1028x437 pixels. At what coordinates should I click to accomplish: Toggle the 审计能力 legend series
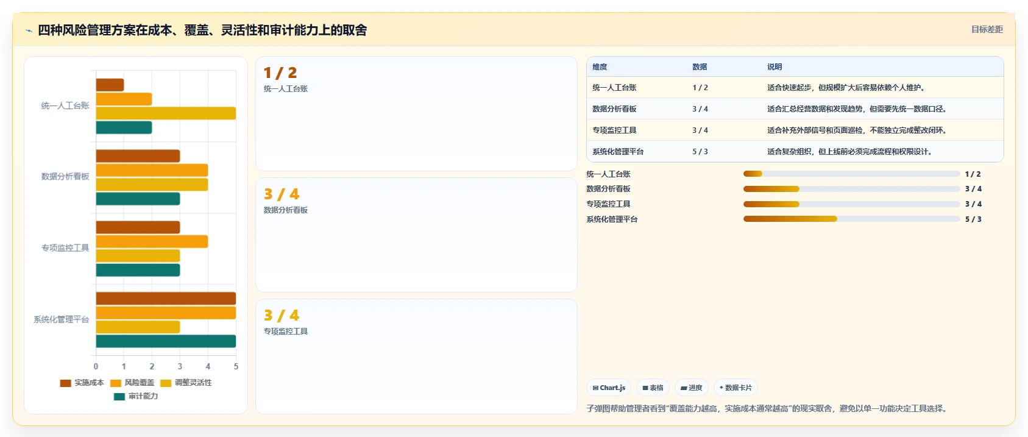[136, 396]
